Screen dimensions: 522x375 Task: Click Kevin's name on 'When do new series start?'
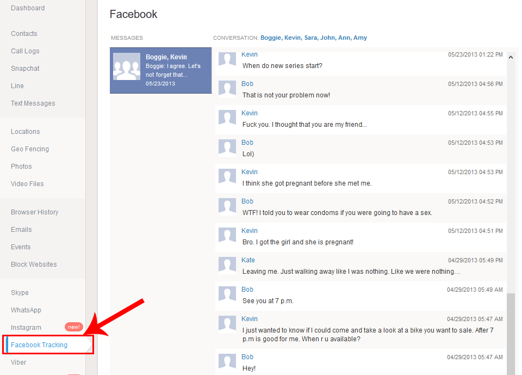click(x=250, y=54)
